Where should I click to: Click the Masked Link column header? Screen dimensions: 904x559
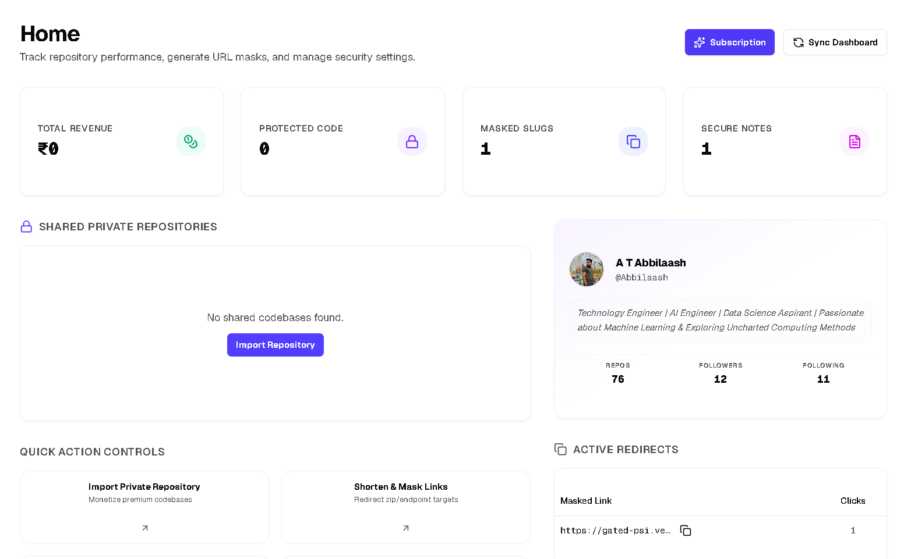586,501
